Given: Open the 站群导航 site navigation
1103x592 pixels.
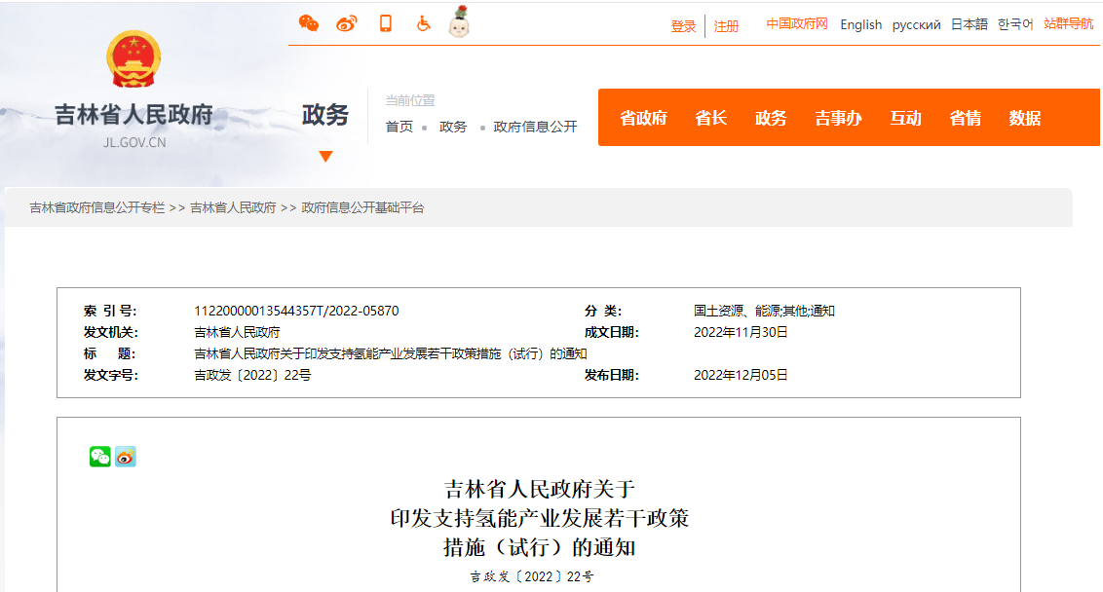Looking at the screenshot, I should click(x=1068, y=24).
